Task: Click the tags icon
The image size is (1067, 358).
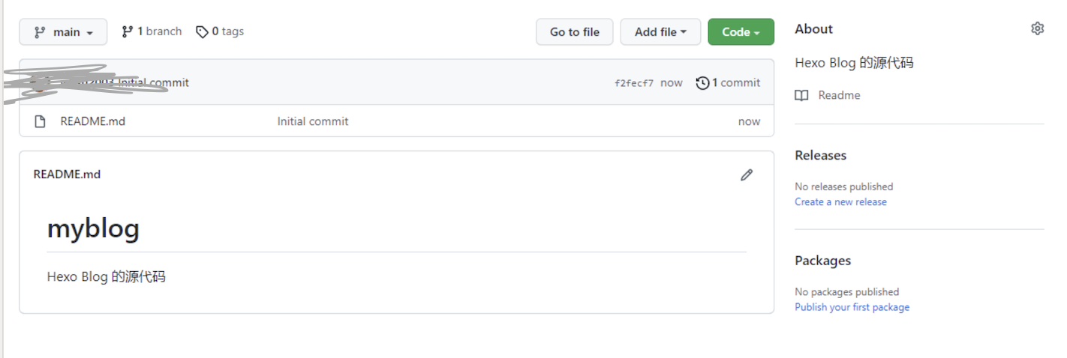Action: point(202,31)
